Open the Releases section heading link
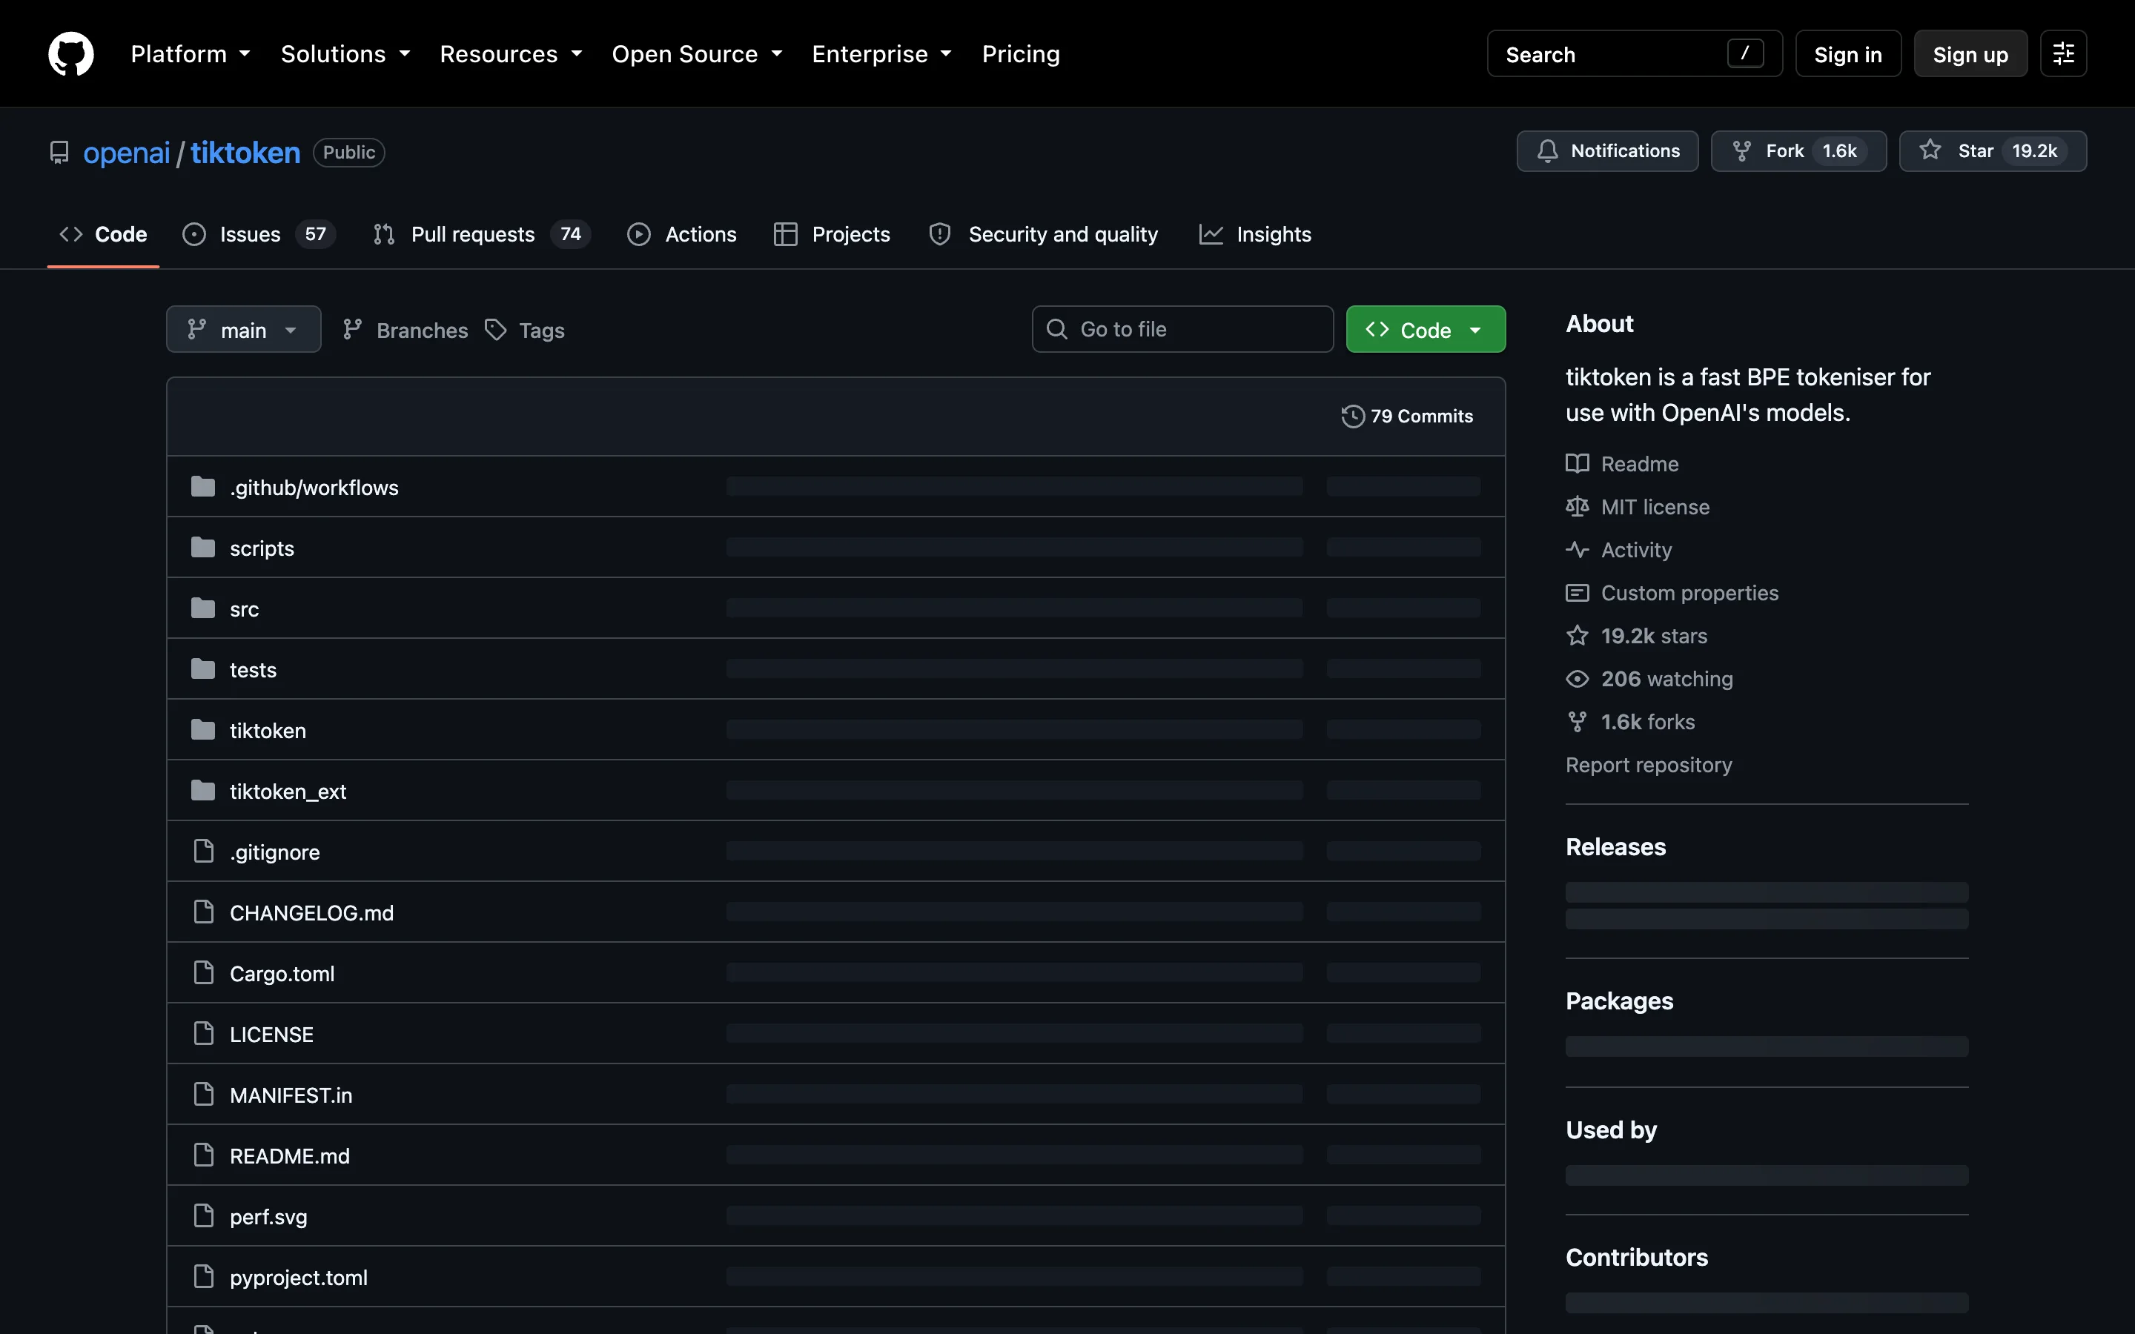Screen dimensions: 2135x1334 coord(1616,847)
